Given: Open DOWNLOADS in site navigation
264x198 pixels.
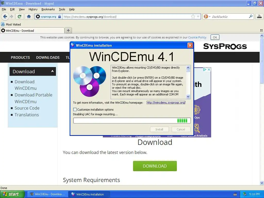Looking at the screenshot, I should coord(48,57).
